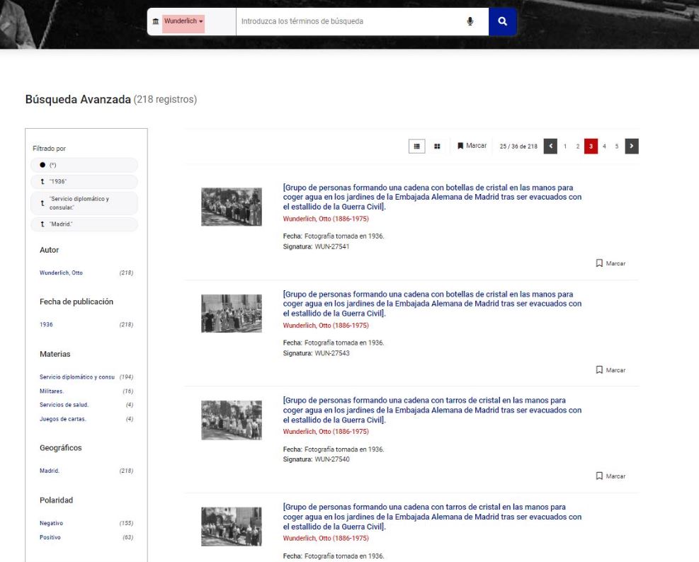Open title of fourth record with tarros
The height and width of the screenshot is (562, 699).
[x=432, y=517]
